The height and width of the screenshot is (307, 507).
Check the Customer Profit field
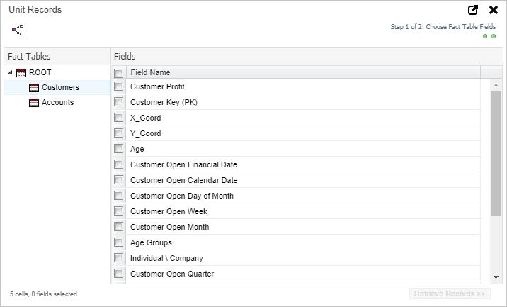119,86
